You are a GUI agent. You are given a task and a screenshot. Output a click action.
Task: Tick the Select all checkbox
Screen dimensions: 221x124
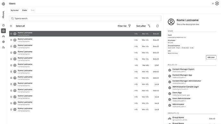coord(11,26)
